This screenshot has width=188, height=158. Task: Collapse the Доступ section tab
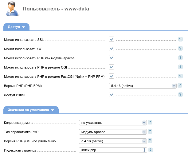click(x=16, y=27)
